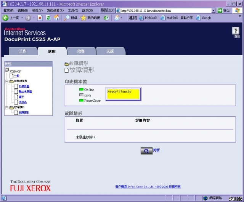Open the Mail button dropdown arrow
244x202 pixels.
[x=121, y=18]
